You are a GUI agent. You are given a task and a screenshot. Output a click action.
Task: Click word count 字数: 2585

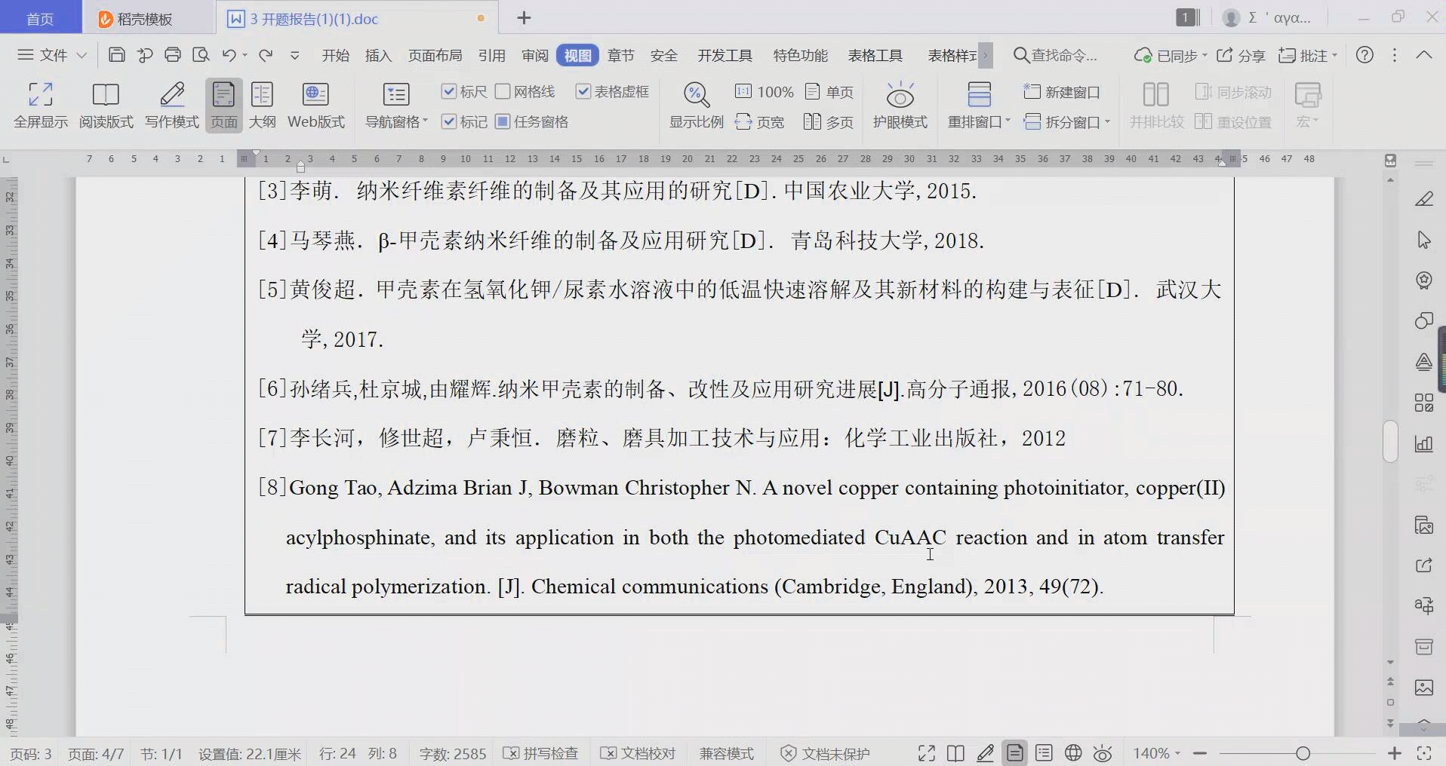coord(453,753)
